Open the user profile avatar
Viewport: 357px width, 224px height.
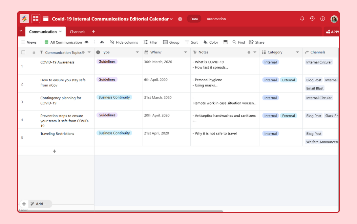point(334,19)
